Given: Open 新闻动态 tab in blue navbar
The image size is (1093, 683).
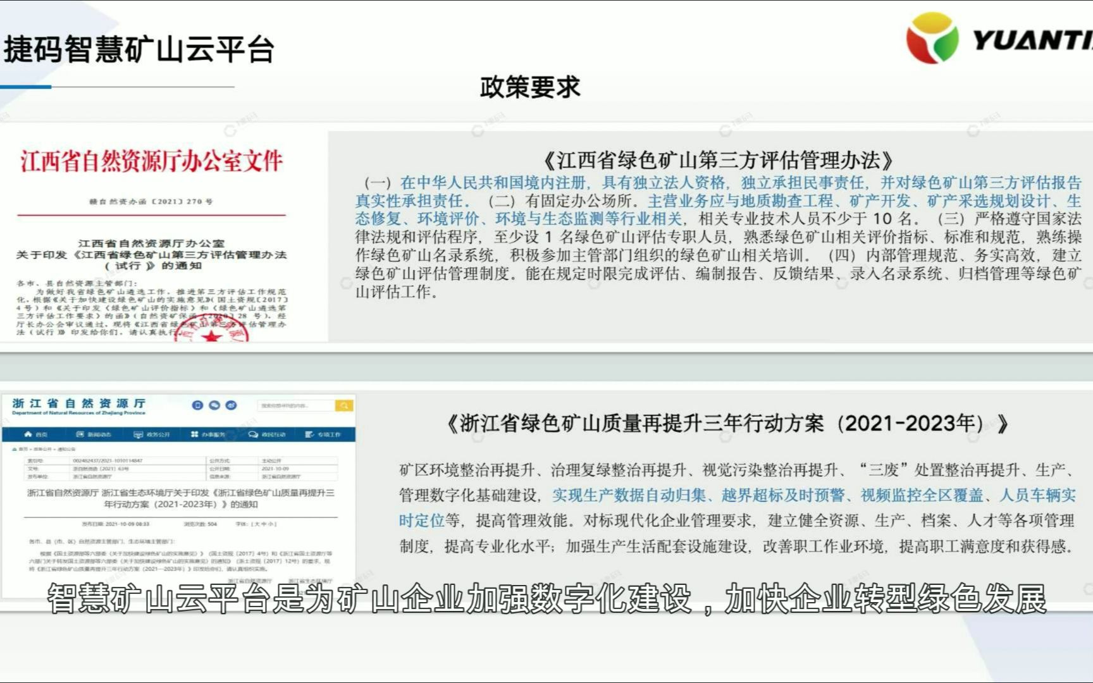Looking at the screenshot, I should pos(94,434).
